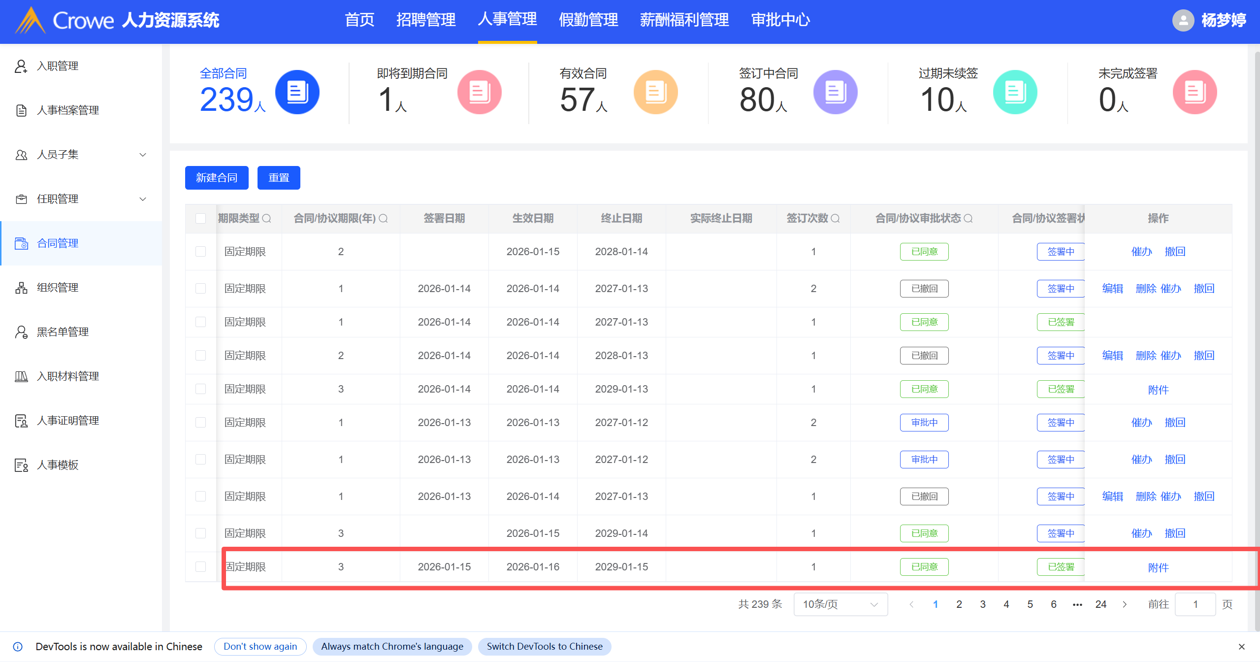Open the 10条/页 page size dropdown
The height and width of the screenshot is (662, 1260).
840,604
